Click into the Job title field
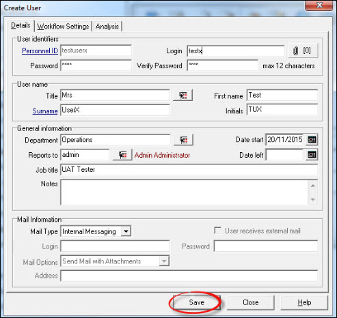This screenshot has width=337, height=318. [189, 170]
